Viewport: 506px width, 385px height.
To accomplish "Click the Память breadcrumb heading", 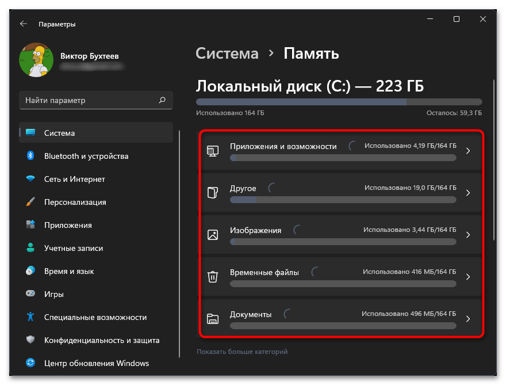I will click(x=311, y=54).
